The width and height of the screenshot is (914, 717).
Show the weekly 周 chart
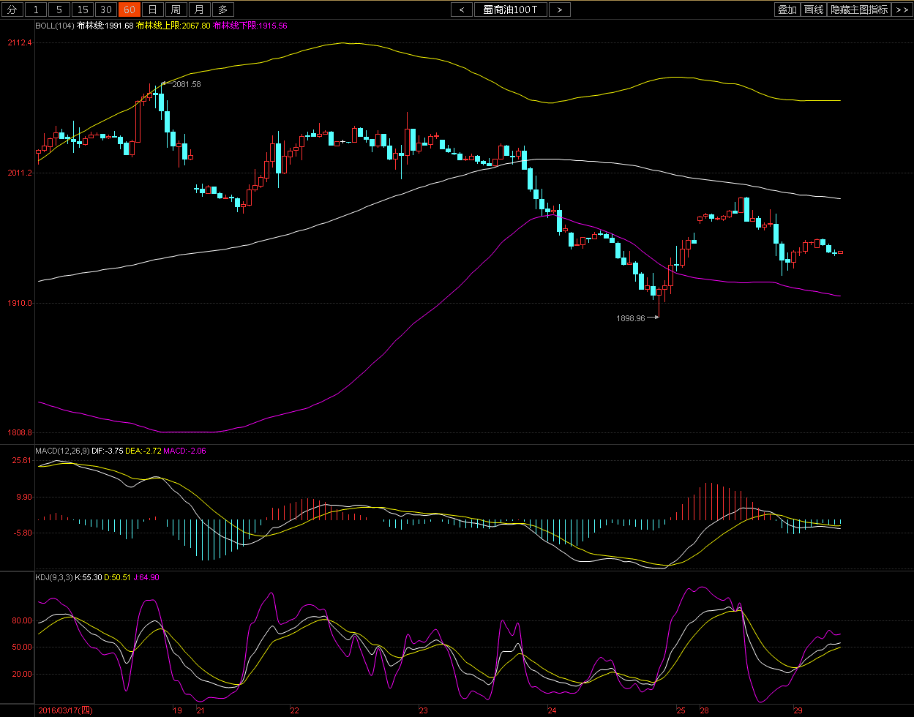click(x=176, y=10)
